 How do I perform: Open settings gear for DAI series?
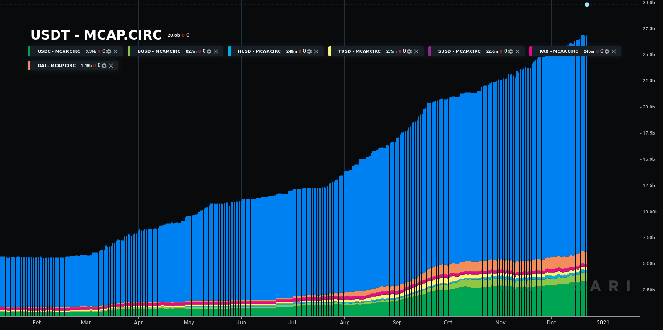point(104,66)
